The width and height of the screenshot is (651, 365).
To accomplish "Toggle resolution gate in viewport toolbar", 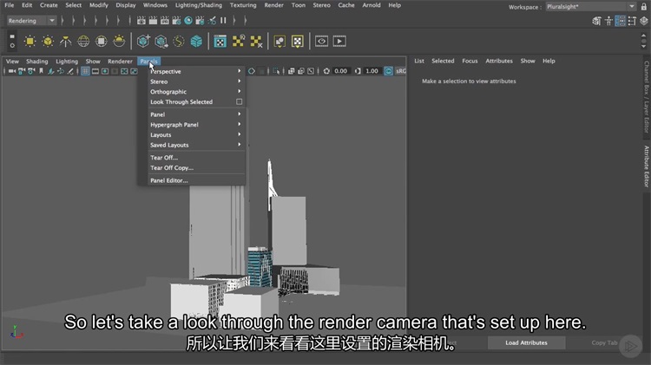I will pos(105,71).
